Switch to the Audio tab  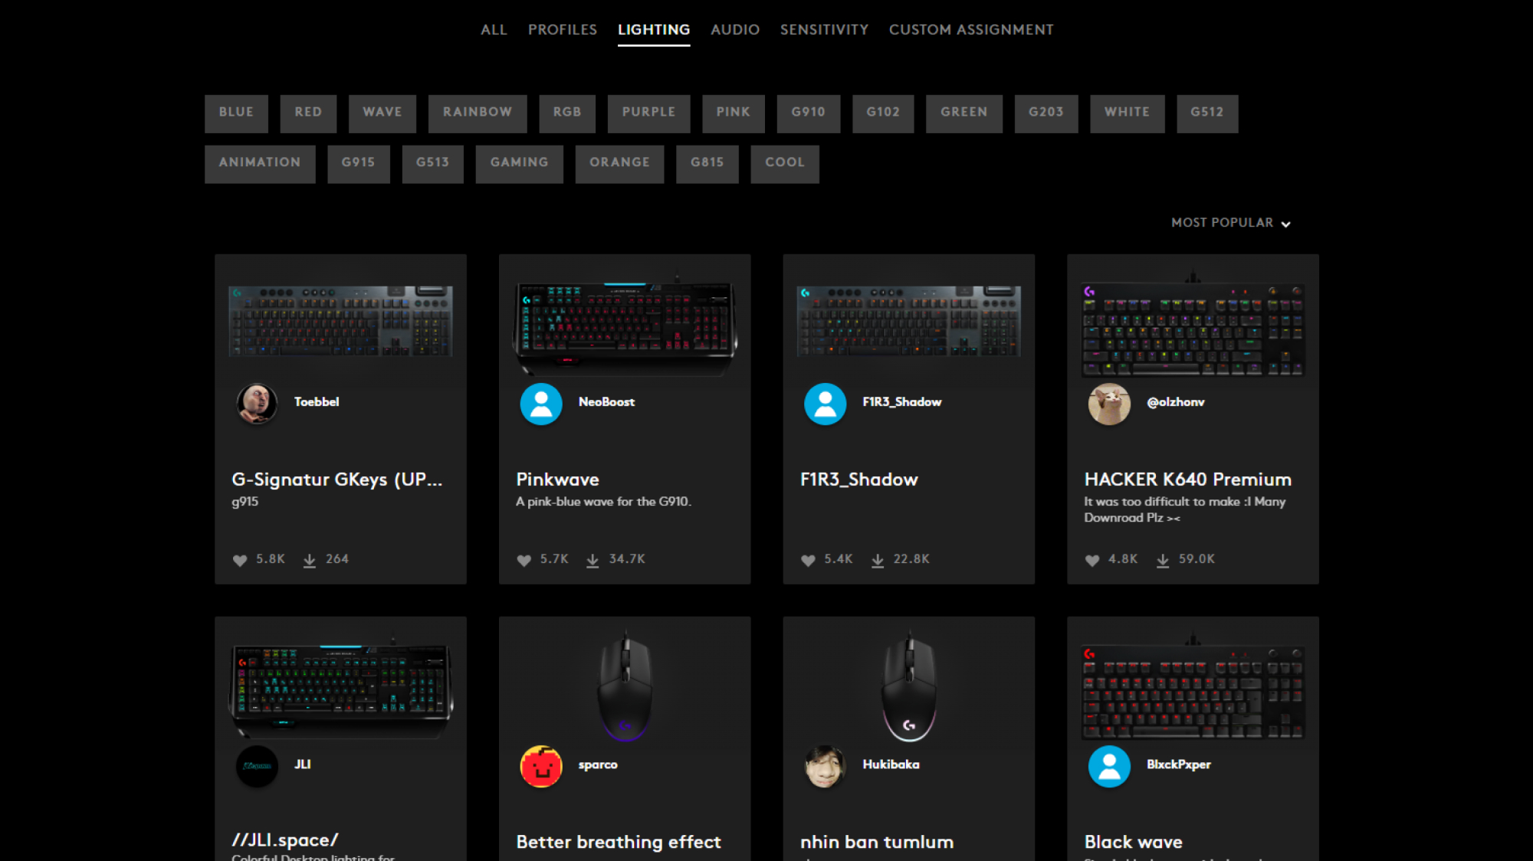734,30
